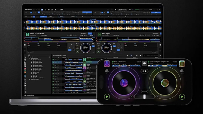Tap the rekordbox logo on the phone
The image size is (203, 114).
click(x=144, y=63)
